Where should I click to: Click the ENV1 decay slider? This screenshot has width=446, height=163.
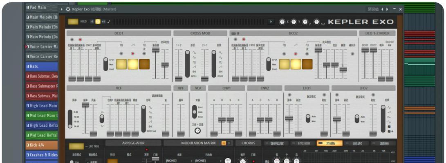tap(222, 119)
